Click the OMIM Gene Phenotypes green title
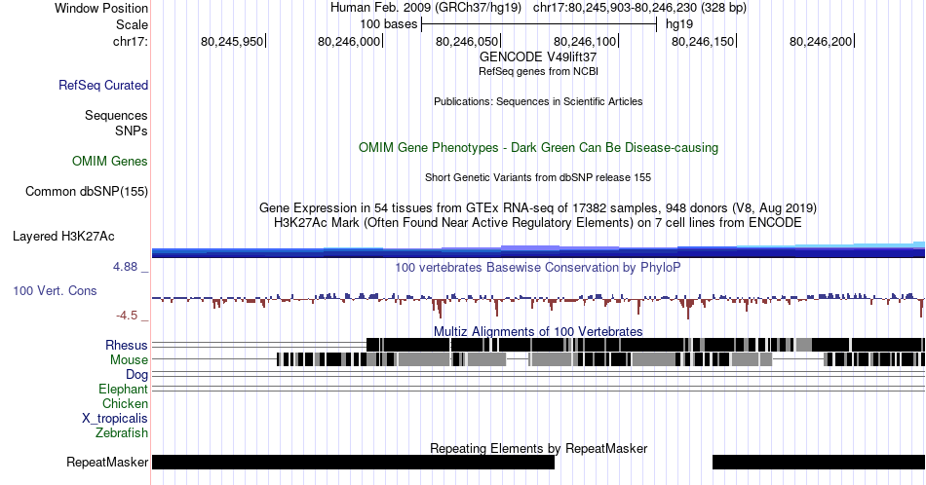Viewport: 926px width, 485px height. pyautogui.click(x=538, y=147)
